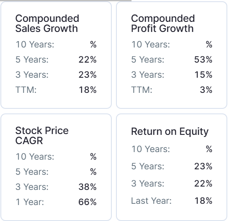The width and height of the screenshot is (229, 221).
Task: Click the Stock Price CAGR heading
Action: click(42, 135)
